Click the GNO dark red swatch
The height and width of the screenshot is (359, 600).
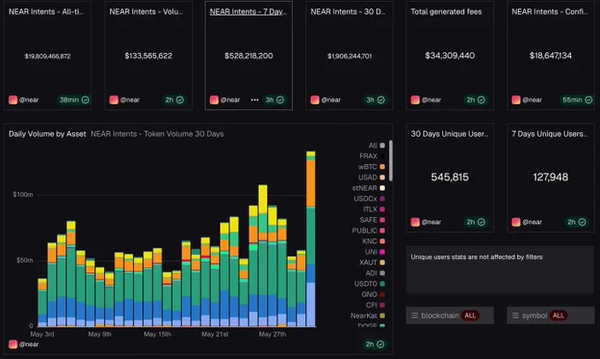tap(382, 295)
